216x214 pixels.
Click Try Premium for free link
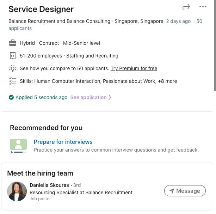[134, 68]
